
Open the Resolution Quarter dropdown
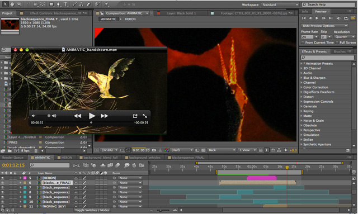point(345,37)
